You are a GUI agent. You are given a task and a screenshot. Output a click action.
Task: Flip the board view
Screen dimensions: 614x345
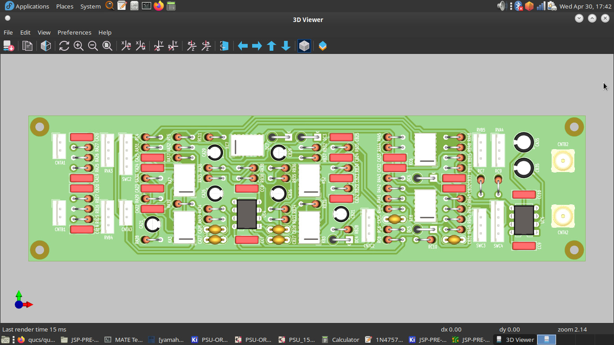coord(224,46)
